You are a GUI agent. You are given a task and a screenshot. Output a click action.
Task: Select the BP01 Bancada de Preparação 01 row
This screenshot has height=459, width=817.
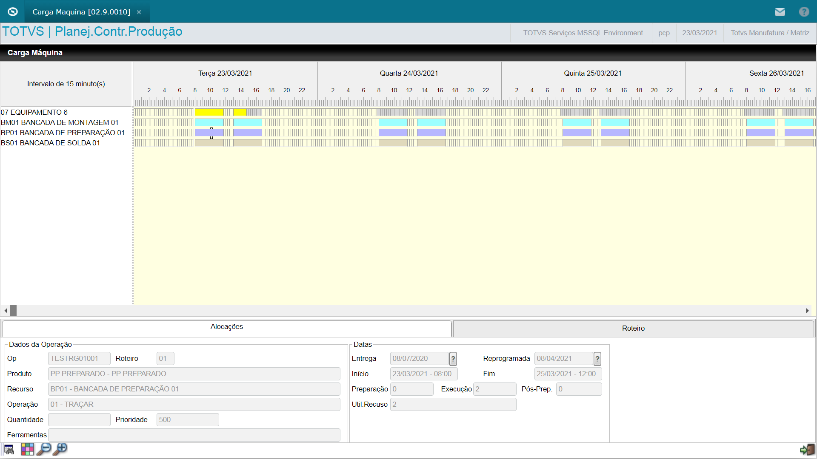click(63, 133)
